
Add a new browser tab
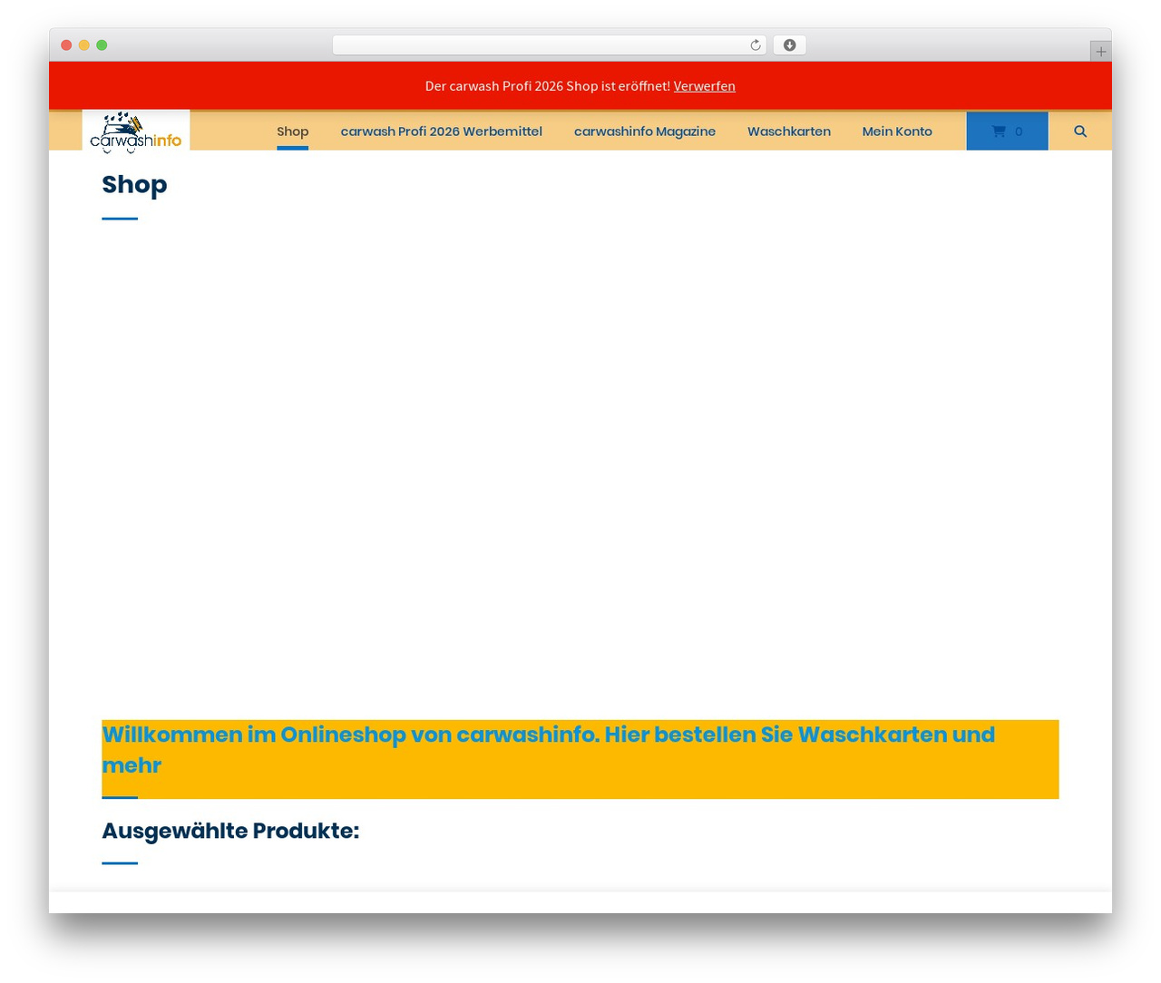pos(1100,52)
